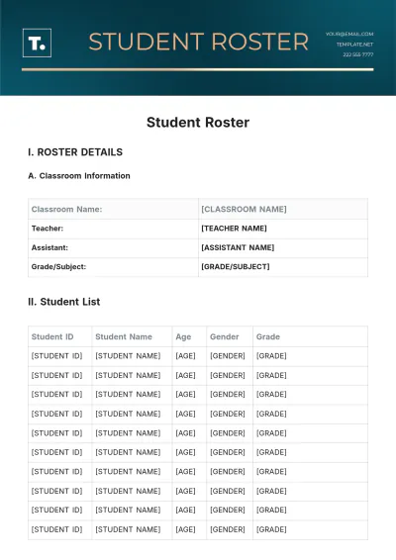Select the Classroom Name: label cell
The image size is (396, 560).
(113, 209)
